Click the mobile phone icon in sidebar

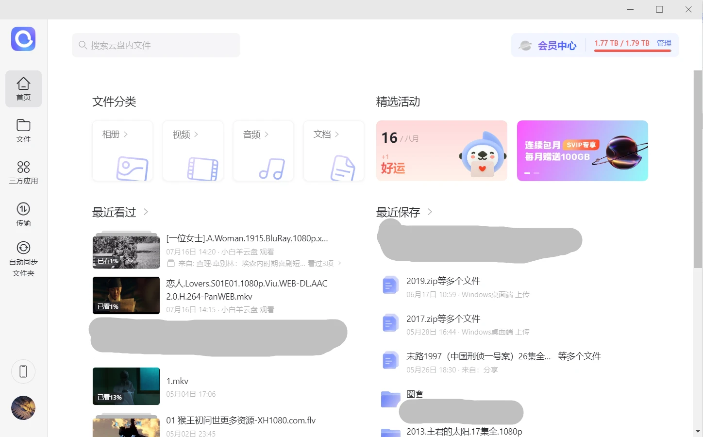pos(23,371)
